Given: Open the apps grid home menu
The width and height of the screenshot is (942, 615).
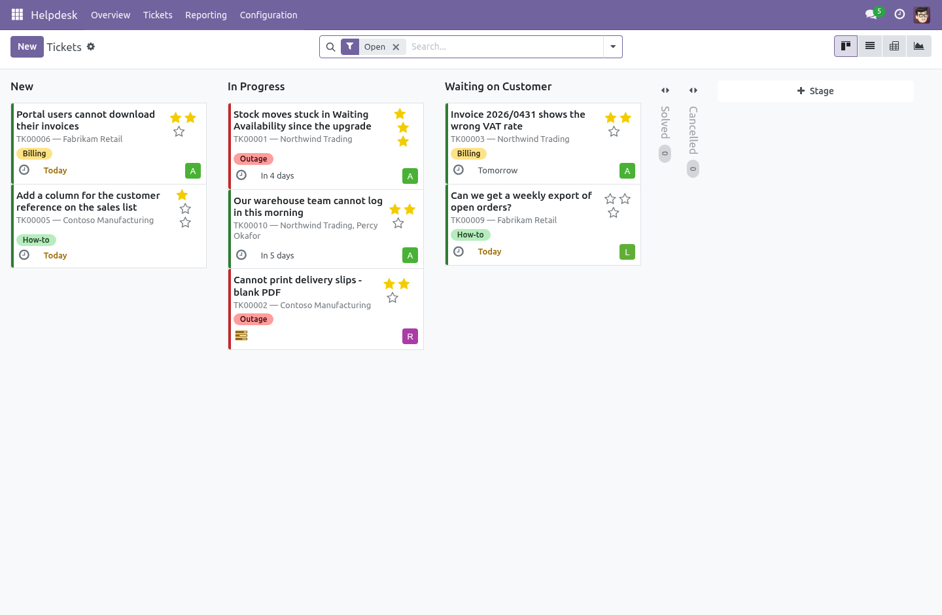Looking at the screenshot, I should (17, 14).
